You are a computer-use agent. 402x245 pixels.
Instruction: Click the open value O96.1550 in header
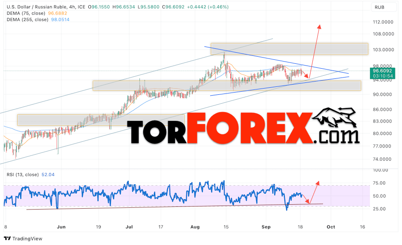pos(99,7)
